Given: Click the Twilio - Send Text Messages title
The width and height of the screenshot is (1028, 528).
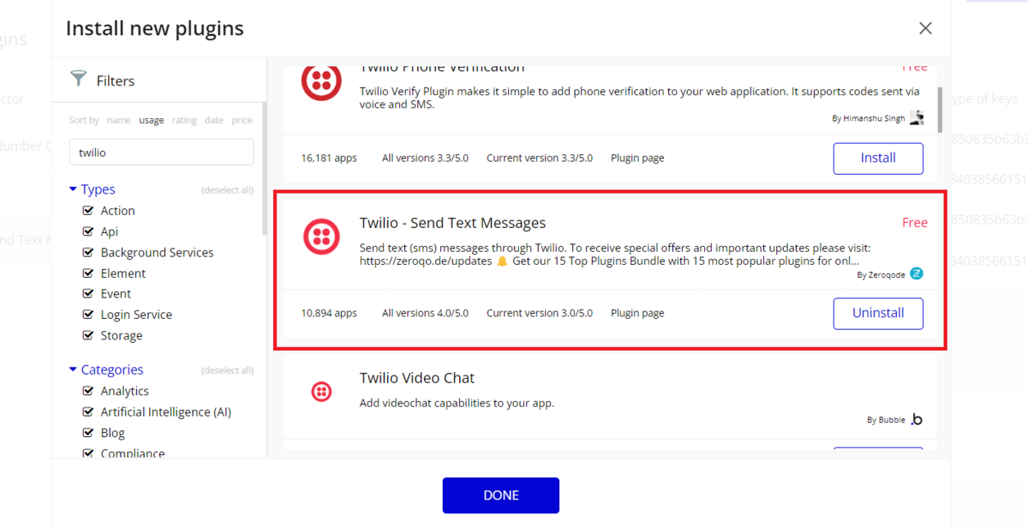Looking at the screenshot, I should [452, 223].
